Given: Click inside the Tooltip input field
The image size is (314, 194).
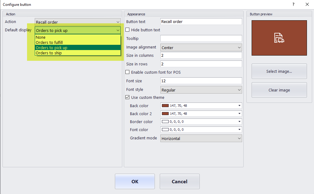Looking at the screenshot, I should 201,38.
